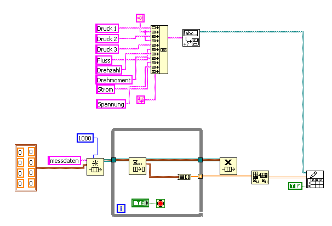Select the Drehmoment string constant
332x226 pixels.
[114, 80]
